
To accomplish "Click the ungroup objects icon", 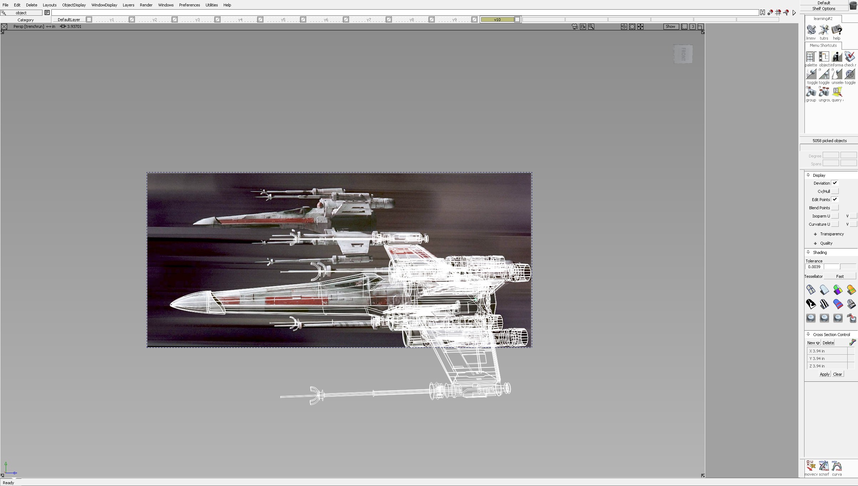I will [824, 92].
